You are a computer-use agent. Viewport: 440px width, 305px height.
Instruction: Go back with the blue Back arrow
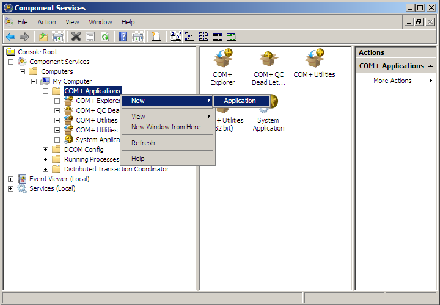coord(10,37)
